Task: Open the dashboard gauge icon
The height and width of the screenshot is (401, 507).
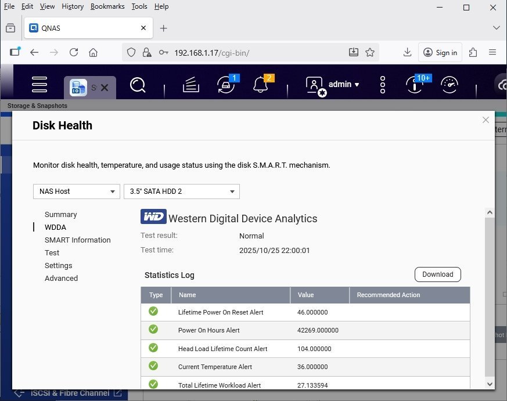Action: (x=449, y=85)
